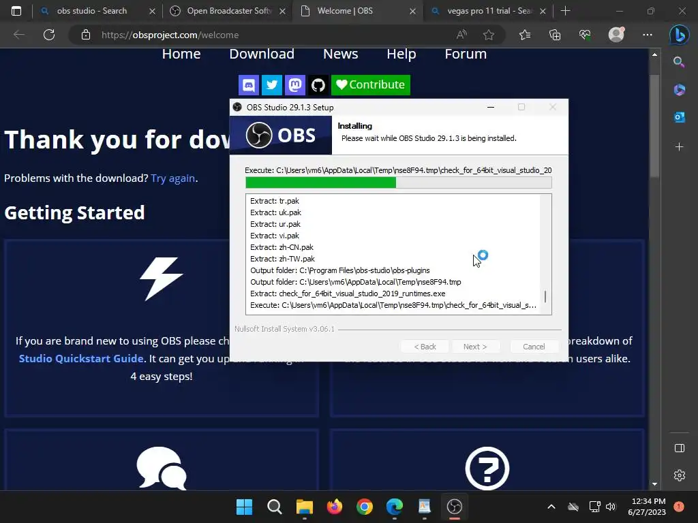Select 'Extract: zh-CN.pak' log line
The height and width of the screenshot is (523, 698).
(x=282, y=247)
